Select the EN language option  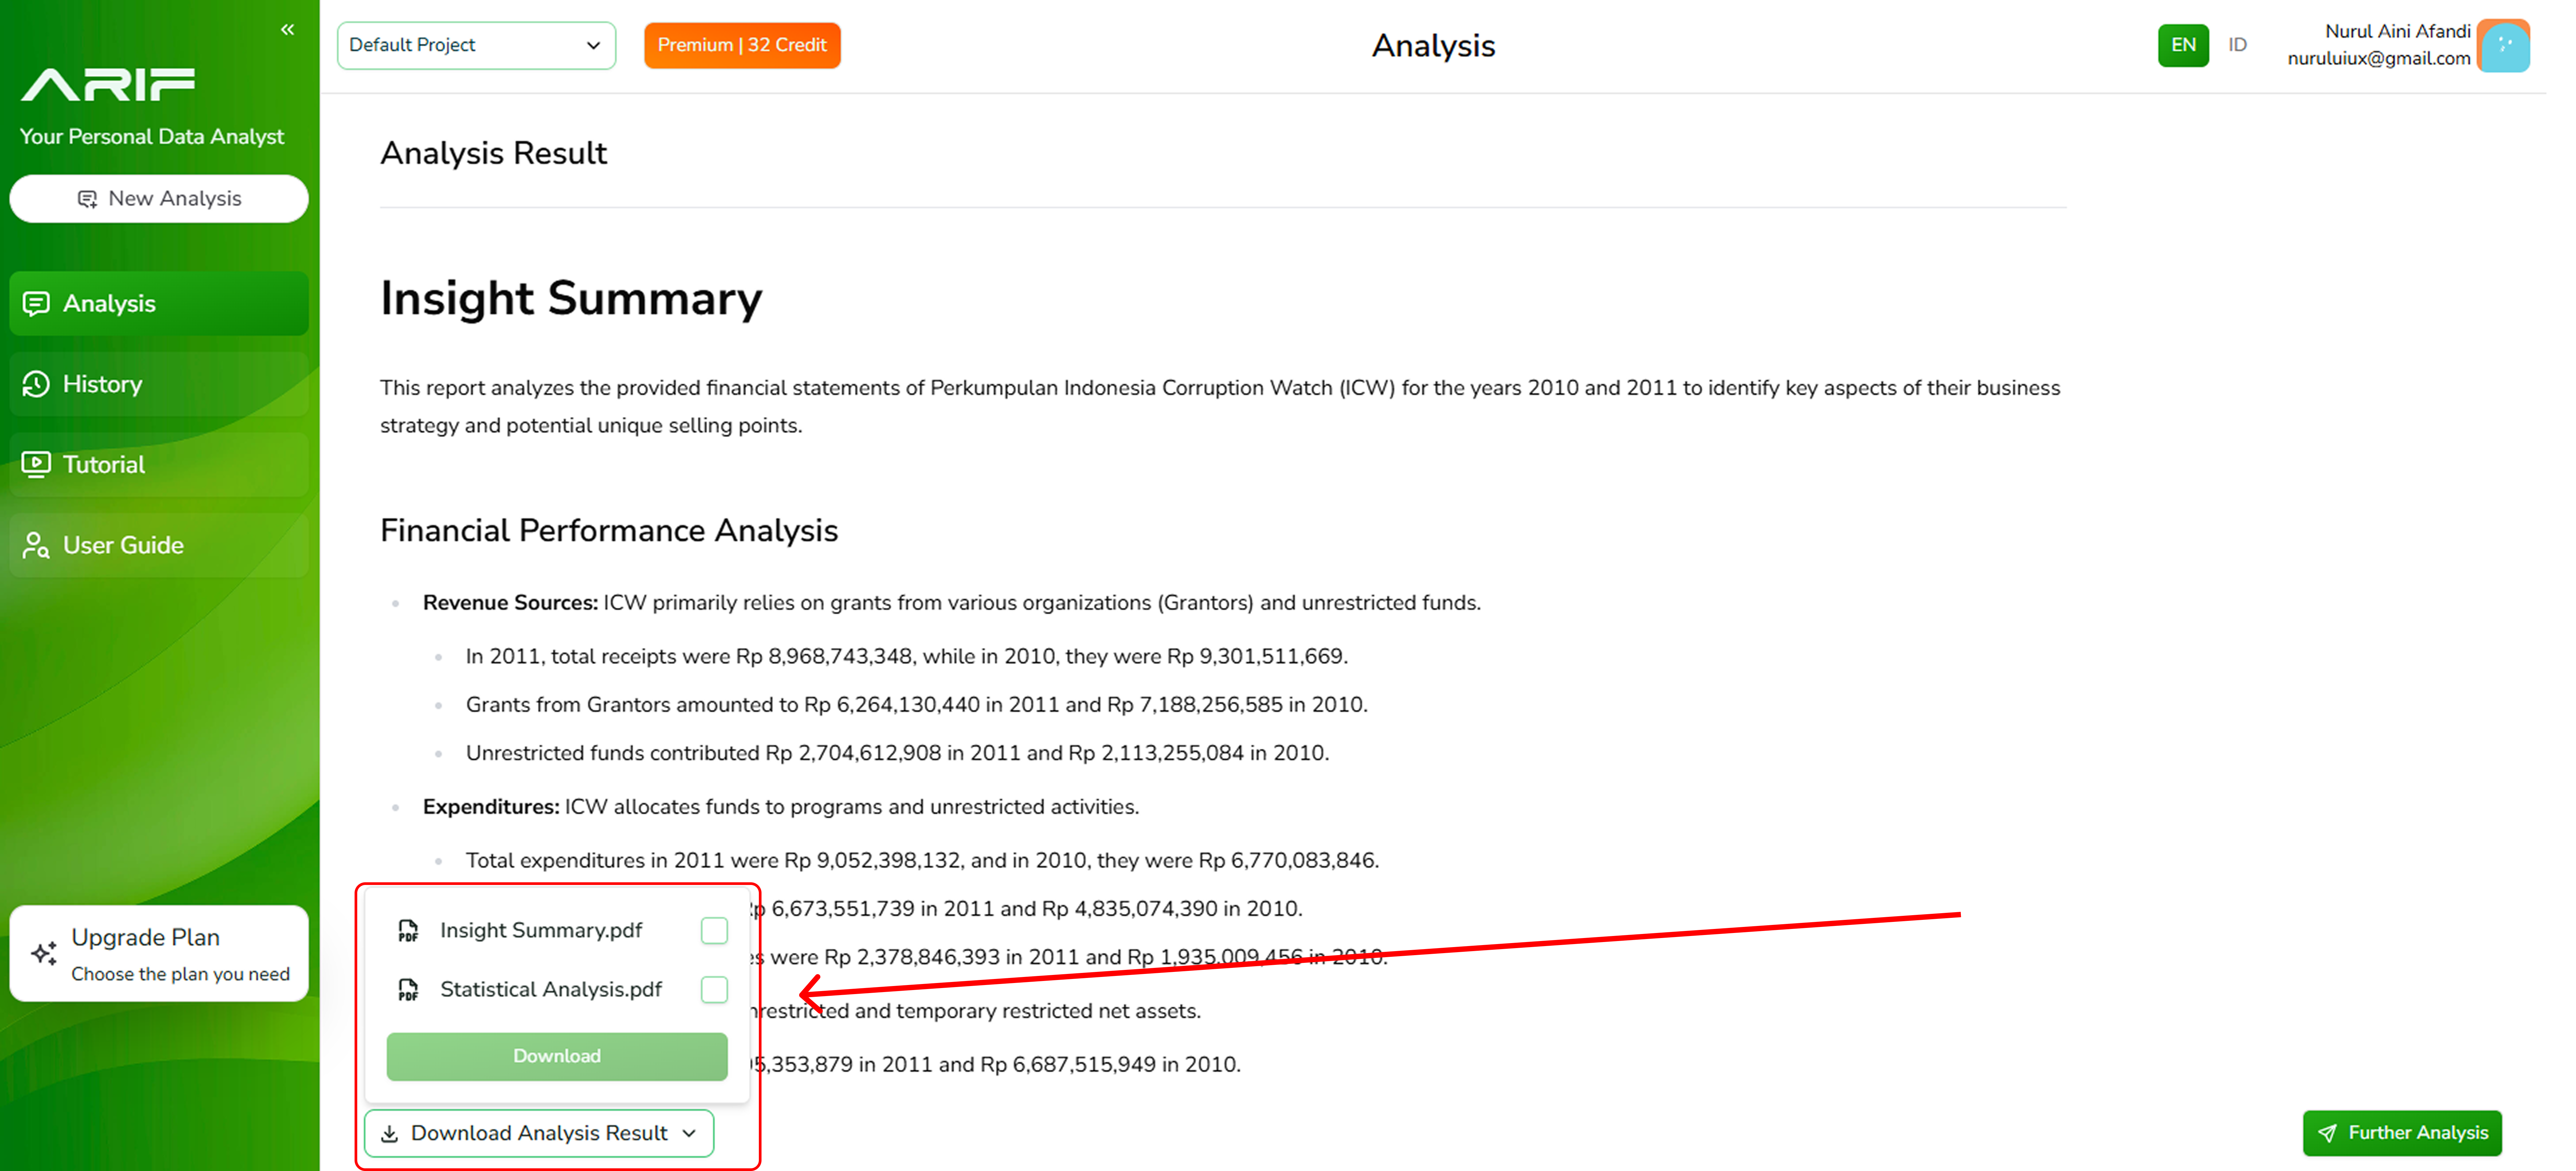pyautogui.click(x=2183, y=45)
